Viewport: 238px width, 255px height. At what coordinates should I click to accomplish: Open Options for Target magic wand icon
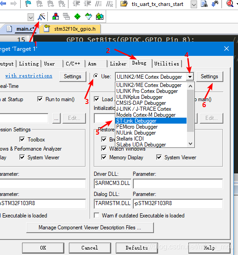click(41, 16)
